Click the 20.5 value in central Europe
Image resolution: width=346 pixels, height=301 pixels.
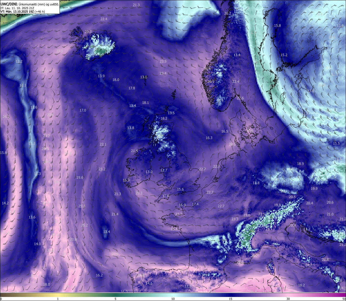pyautogui.click(x=292, y=197)
